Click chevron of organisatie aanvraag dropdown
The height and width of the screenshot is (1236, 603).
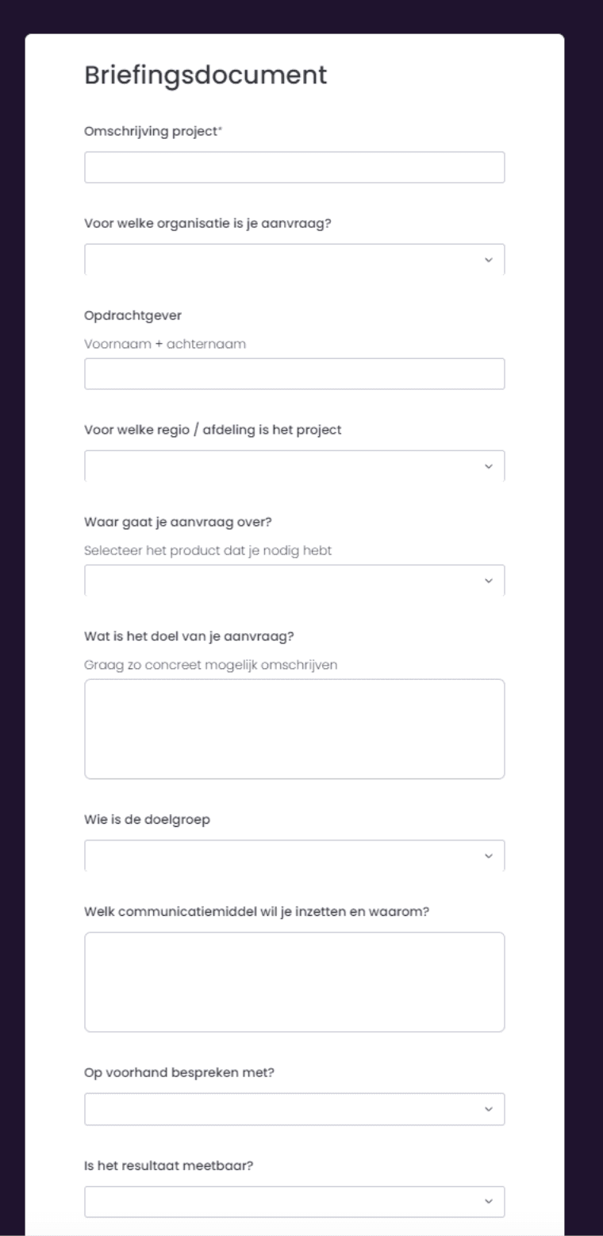coord(489,260)
